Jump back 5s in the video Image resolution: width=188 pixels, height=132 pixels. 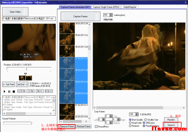pyautogui.click(x=31, y=91)
